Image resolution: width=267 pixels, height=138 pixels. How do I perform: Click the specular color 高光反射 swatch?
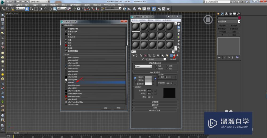(148, 84)
